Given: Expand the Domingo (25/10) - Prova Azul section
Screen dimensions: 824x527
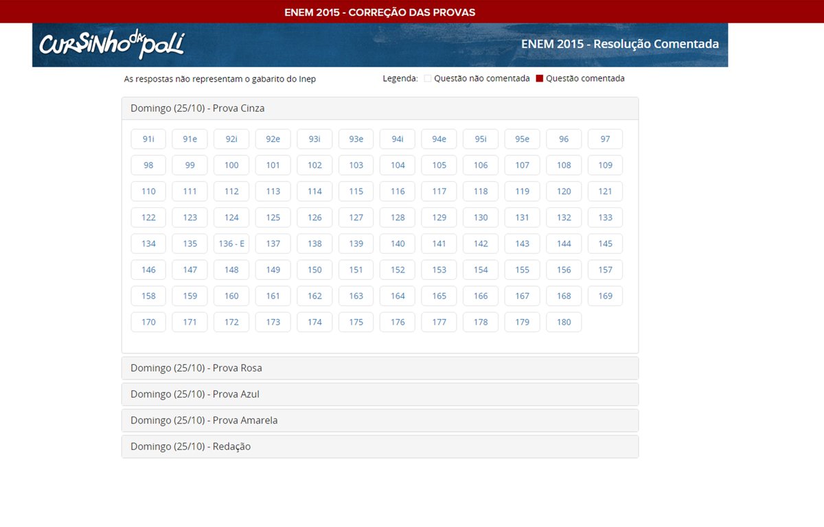Looking at the screenshot, I should coord(380,394).
